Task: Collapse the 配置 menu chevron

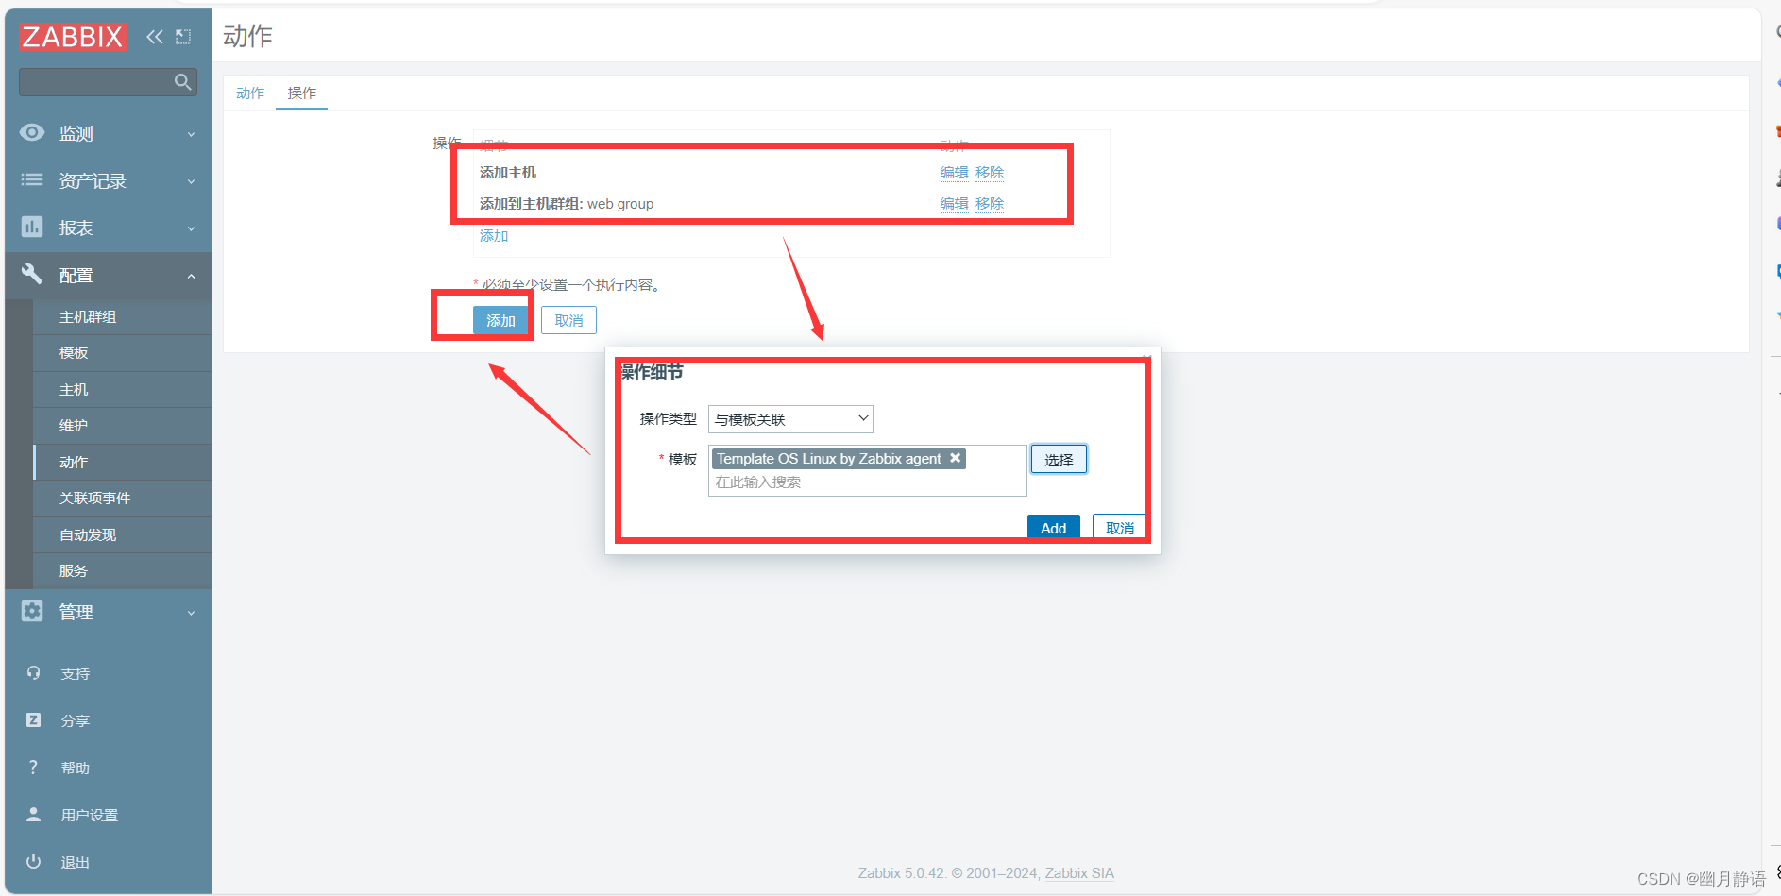Action: (191, 276)
